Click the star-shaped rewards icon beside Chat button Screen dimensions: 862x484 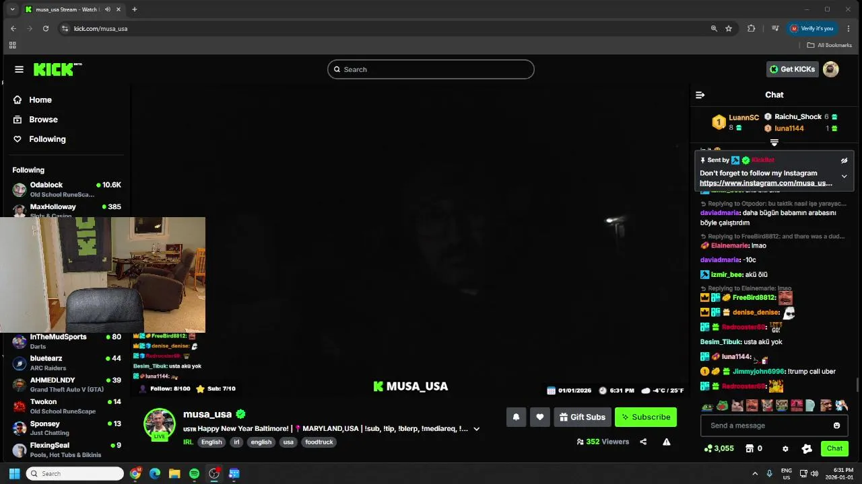pyautogui.click(x=807, y=448)
